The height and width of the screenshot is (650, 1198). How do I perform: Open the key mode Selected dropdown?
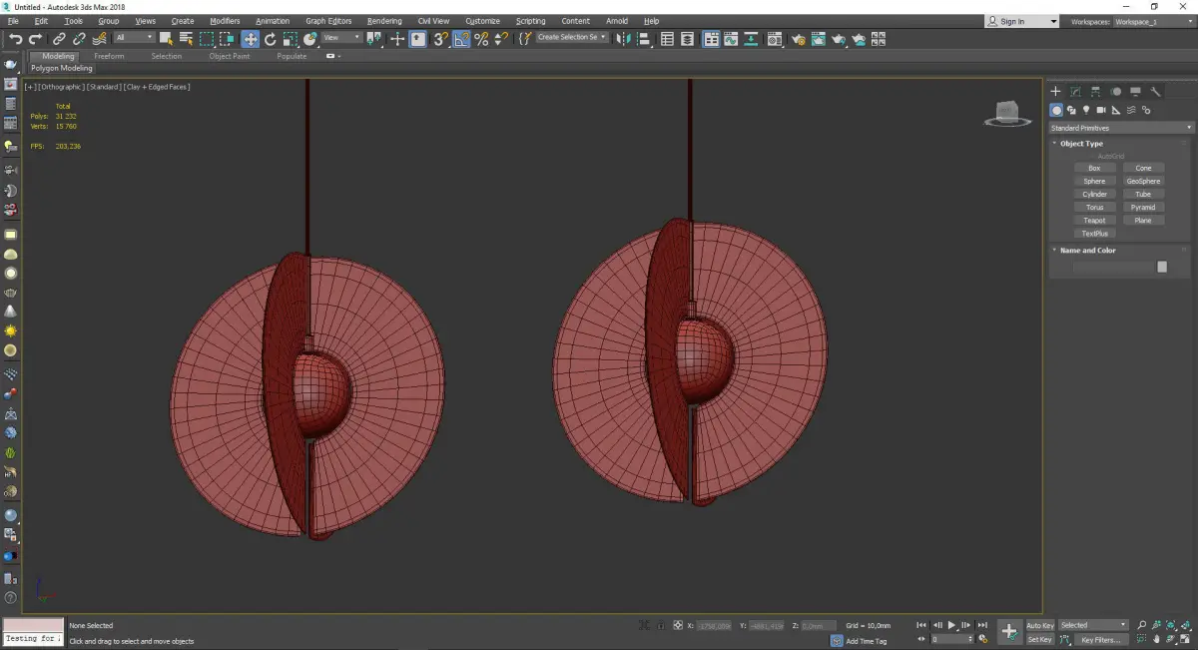point(1093,625)
